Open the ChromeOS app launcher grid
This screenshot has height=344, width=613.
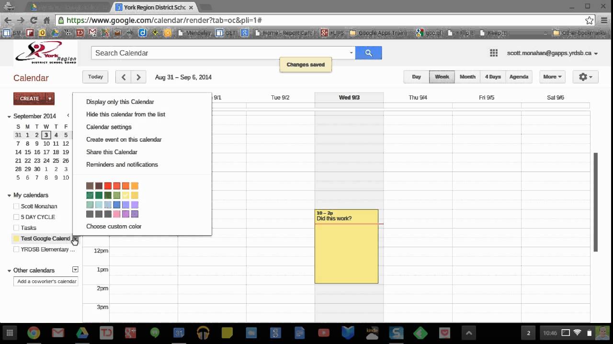point(9,333)
